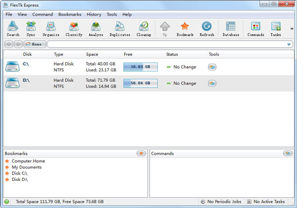Viewport: 297px width, 208px height.
Task: Sort by the Status column header
Action: click(x=172, y=55)
